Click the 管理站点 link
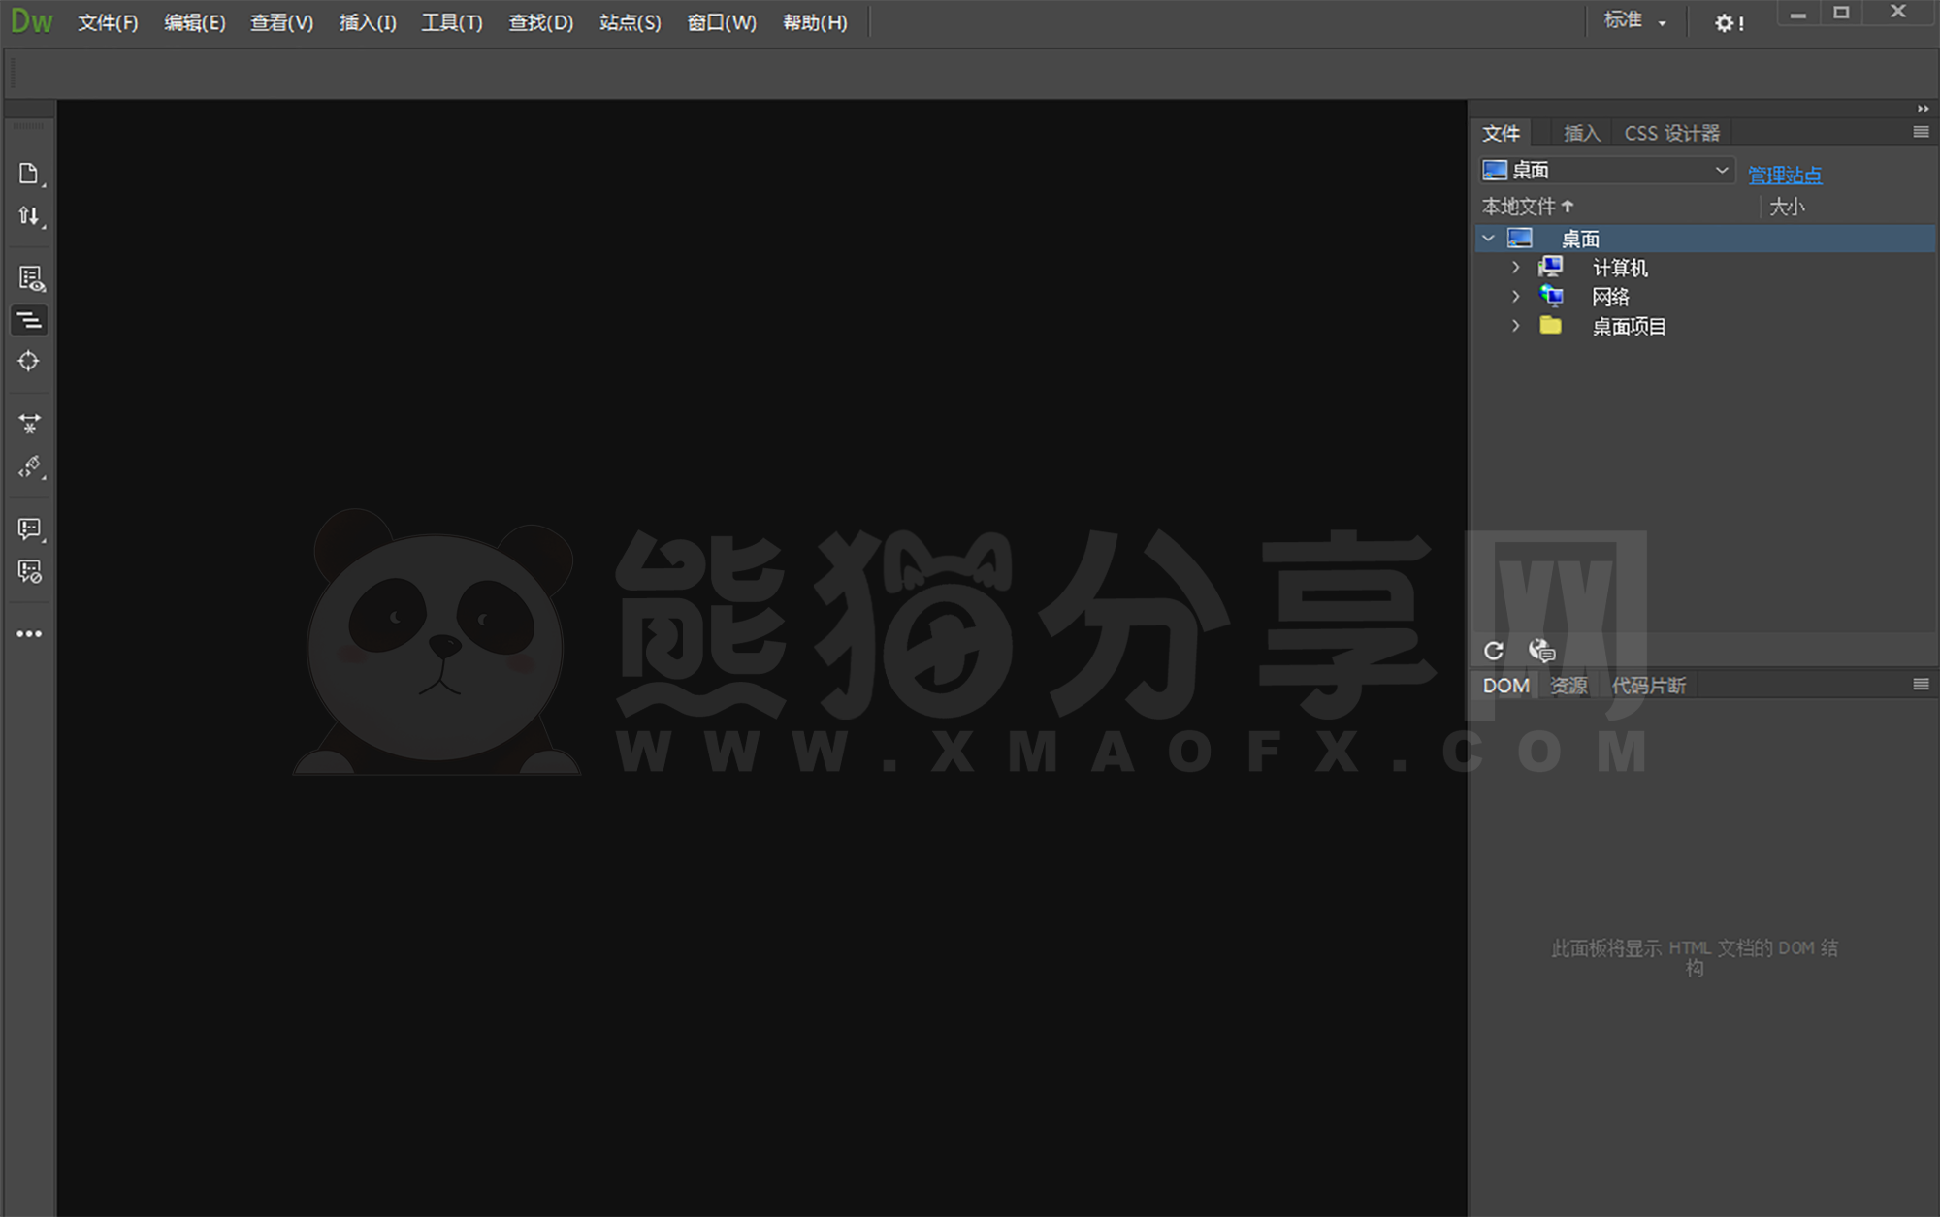Image resolution: width=1940 pixels, height=1217 pixels. pyautogui.click(x=1785, y=175)
